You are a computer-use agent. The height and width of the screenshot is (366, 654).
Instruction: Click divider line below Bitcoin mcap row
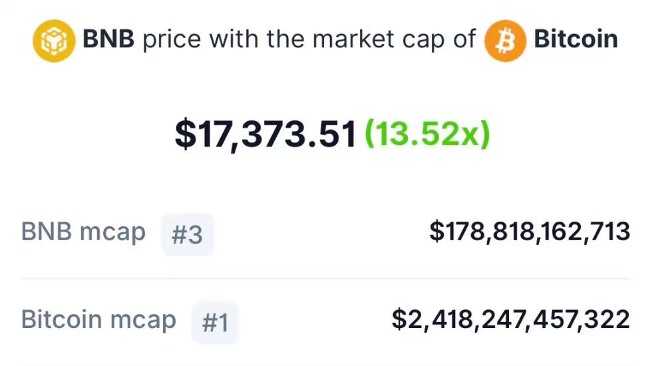click(326, 365)
